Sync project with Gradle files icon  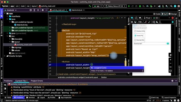coord(159,6)
